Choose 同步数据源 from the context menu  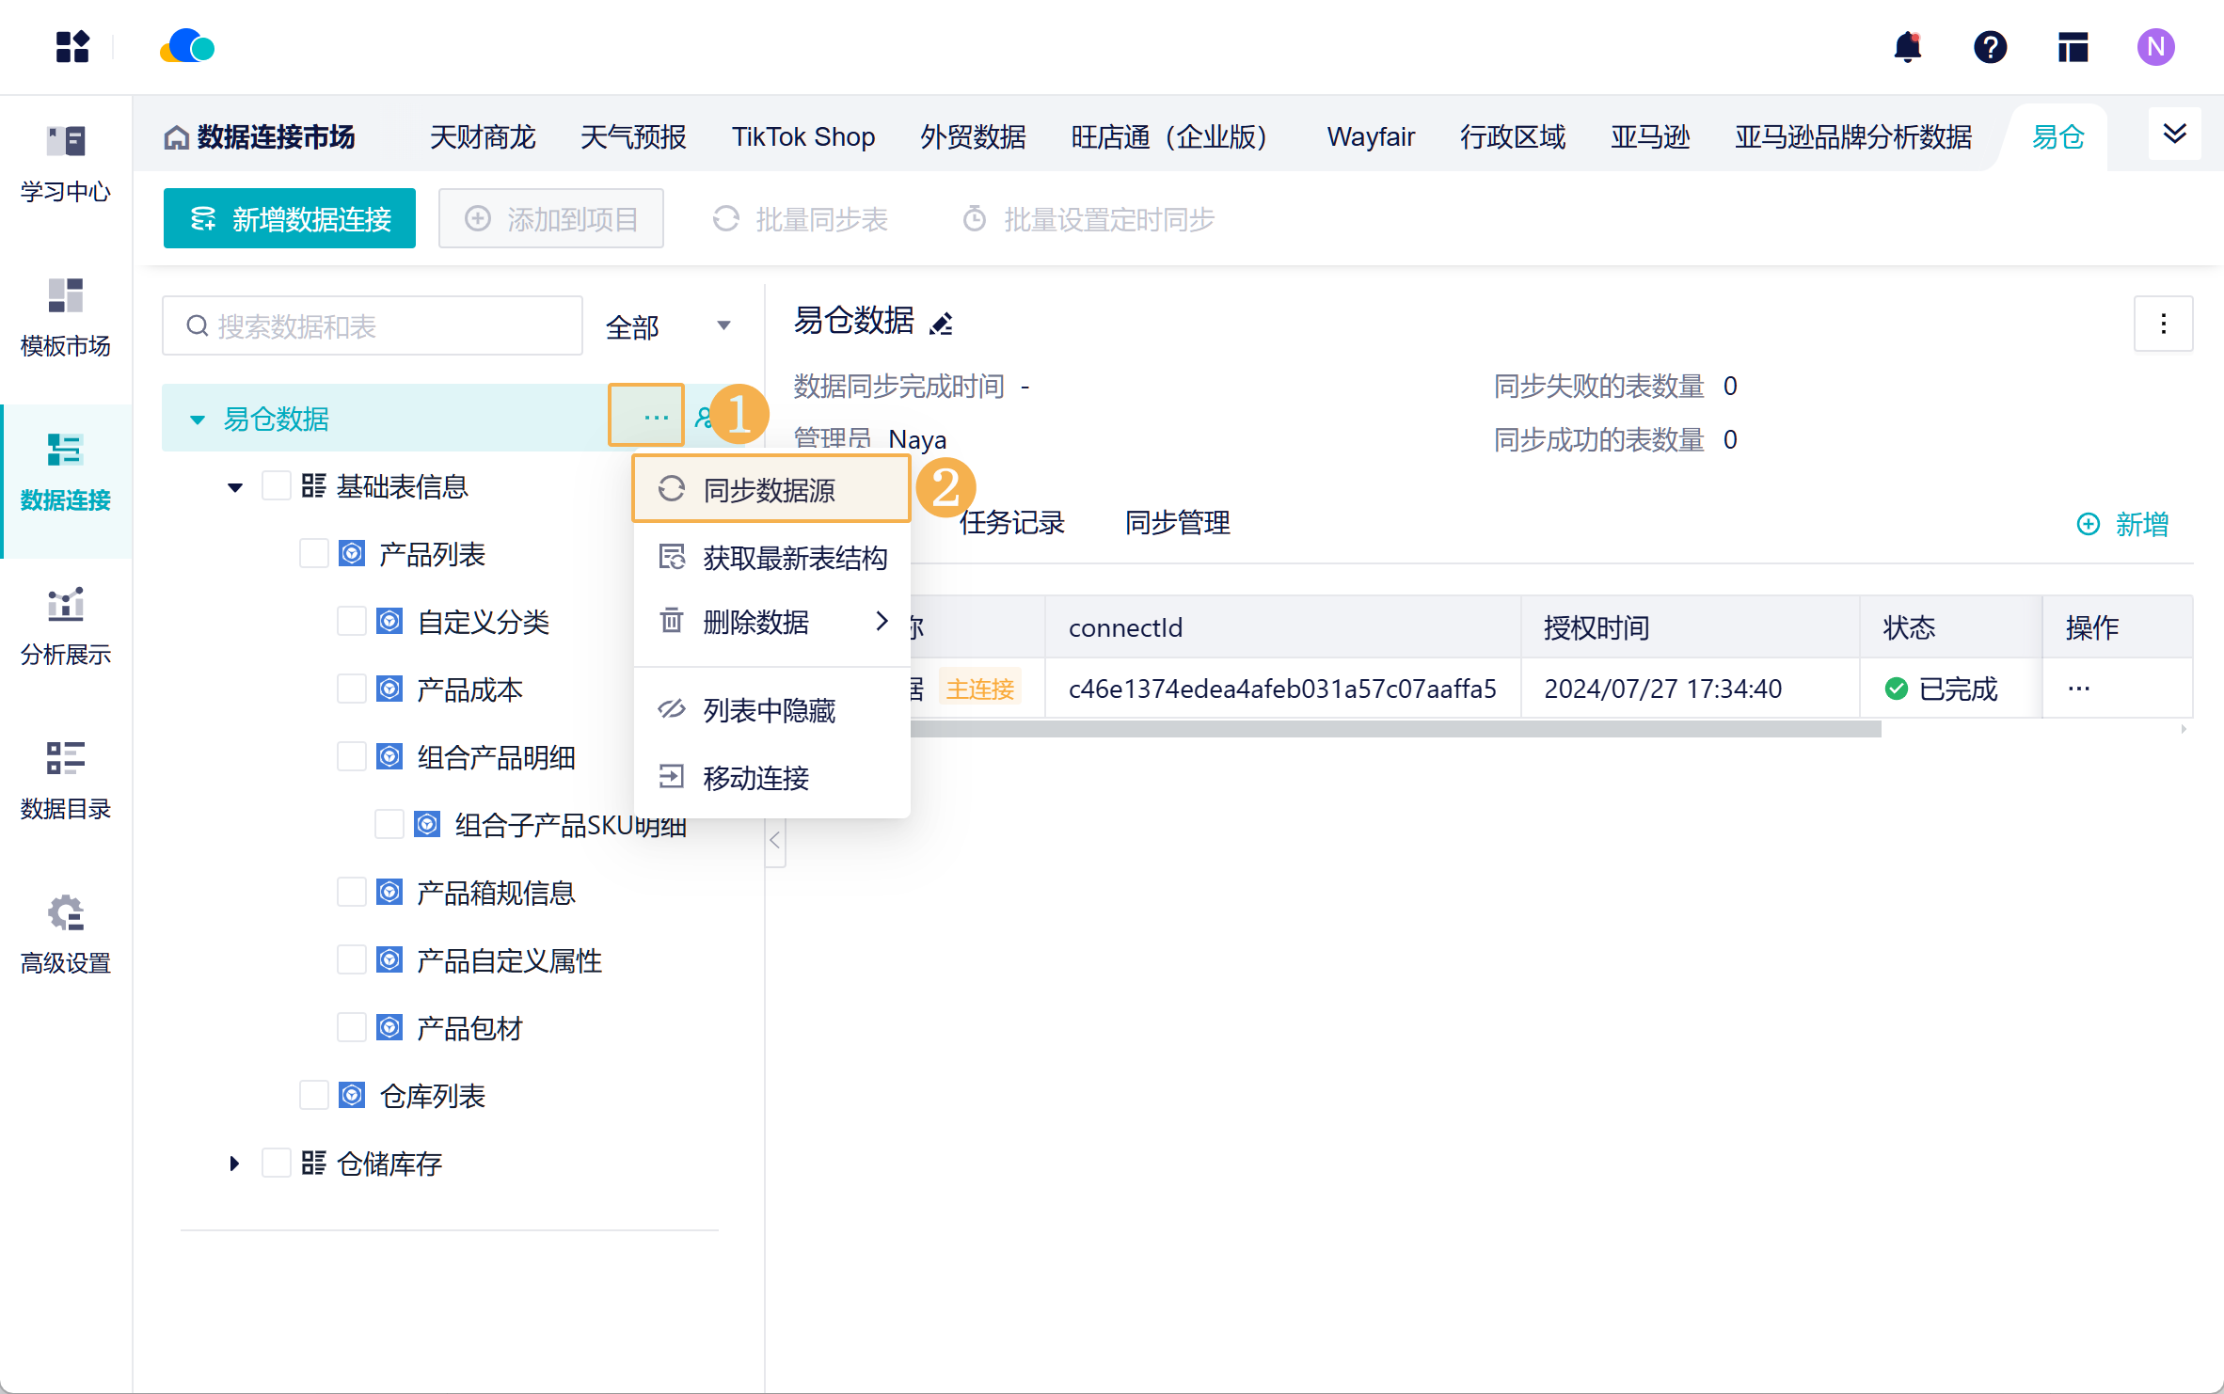pyautogui.click(x=770, y=490)
